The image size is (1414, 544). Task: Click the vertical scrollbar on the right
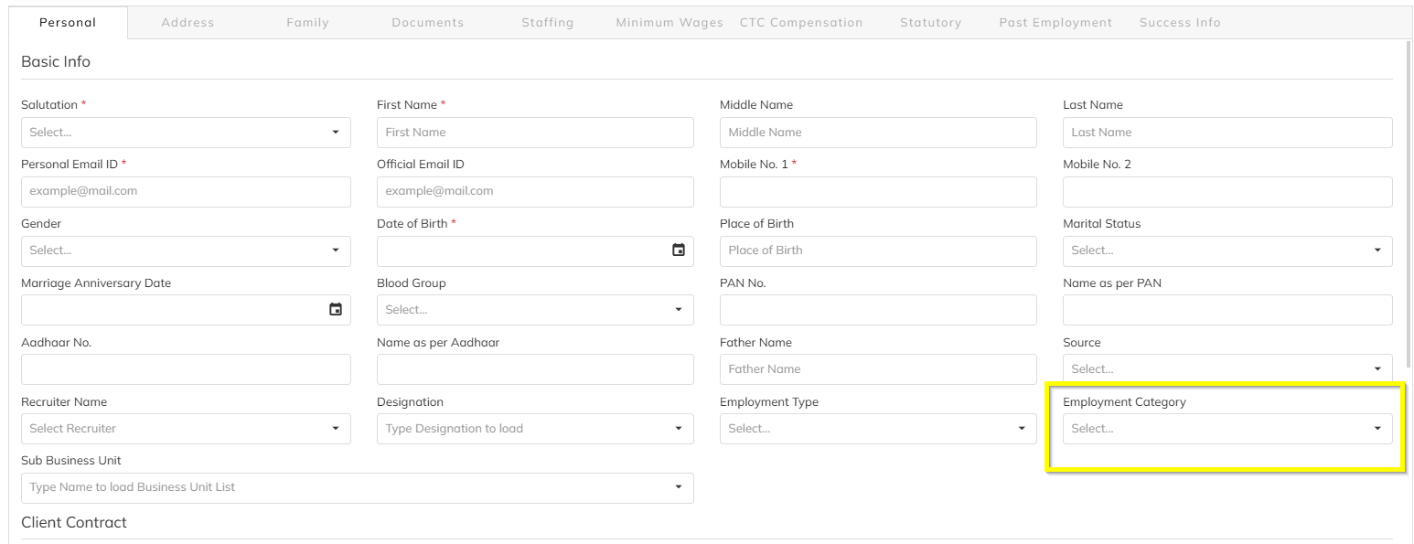[x=1409, y=201]
